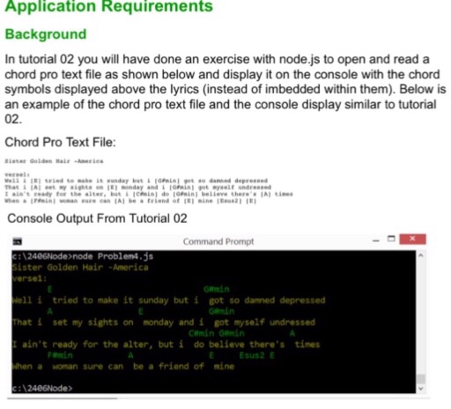Click the 'That i set my sights on' console lyric
Viewport: 451px width, 409px height.
164,323
